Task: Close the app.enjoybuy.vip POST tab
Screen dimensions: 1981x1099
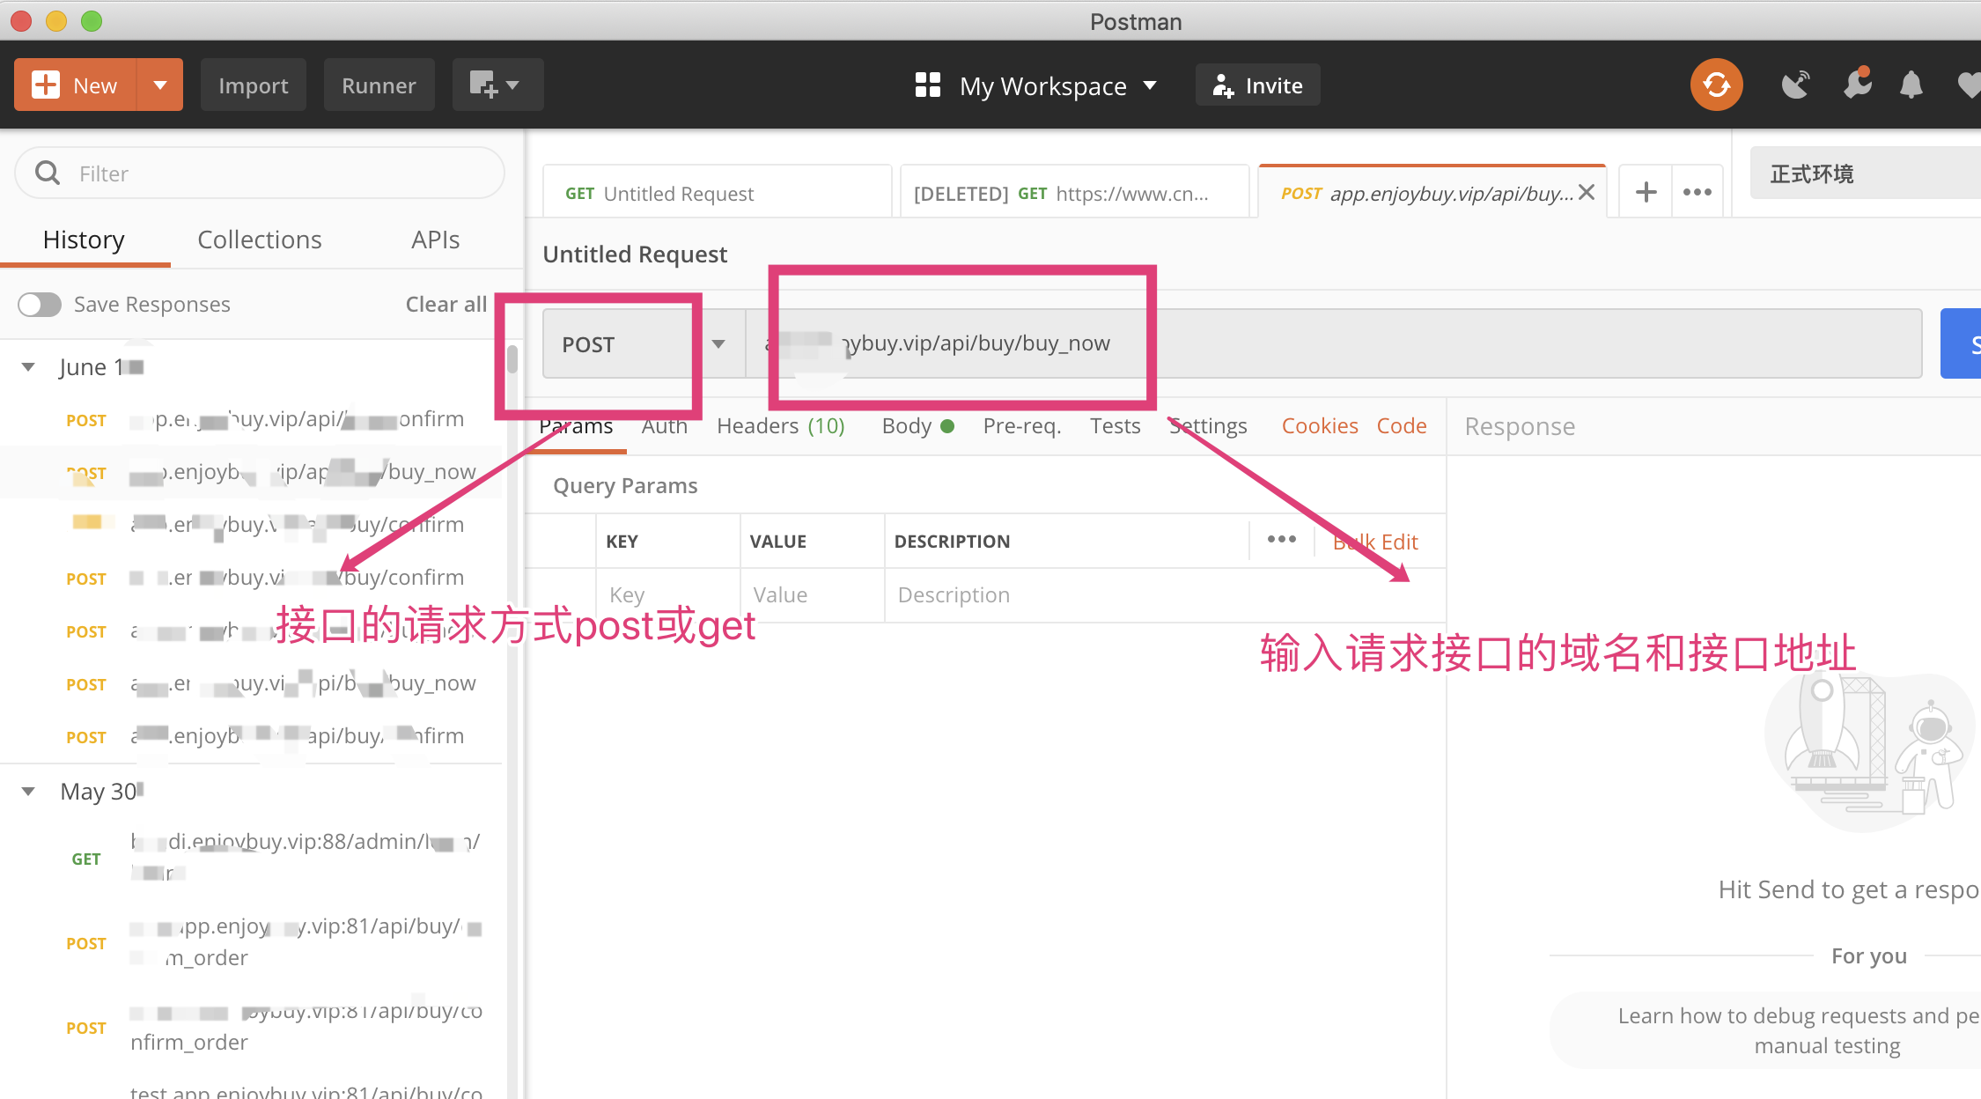Action: (1587, 192)
